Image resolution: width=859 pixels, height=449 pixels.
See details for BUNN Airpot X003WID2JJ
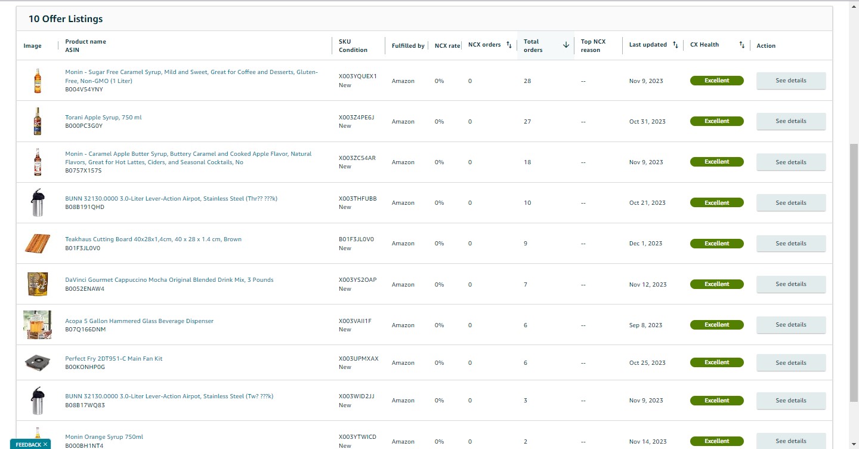click(791, 401)
